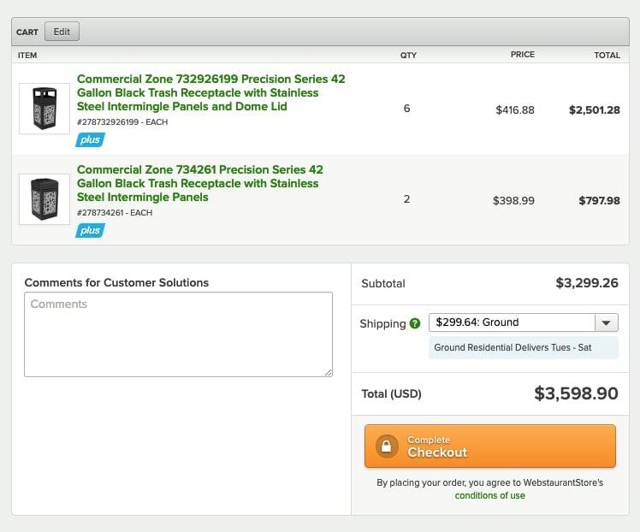Viewport: 640px width, 532px height.
Task: Click the comments box resize handle
Action: [x=329, y=372]
